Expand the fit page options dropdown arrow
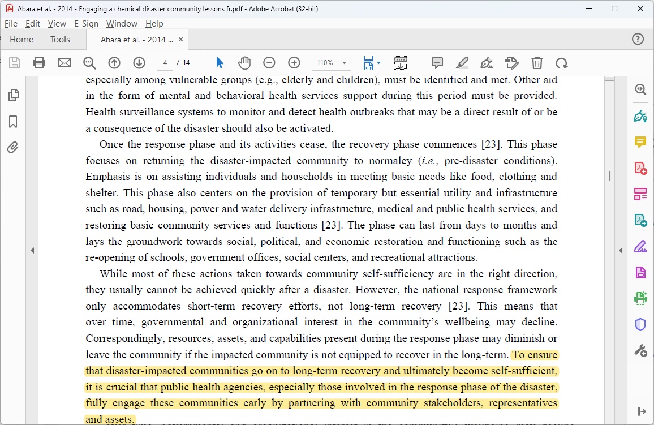 coord(378,63)
